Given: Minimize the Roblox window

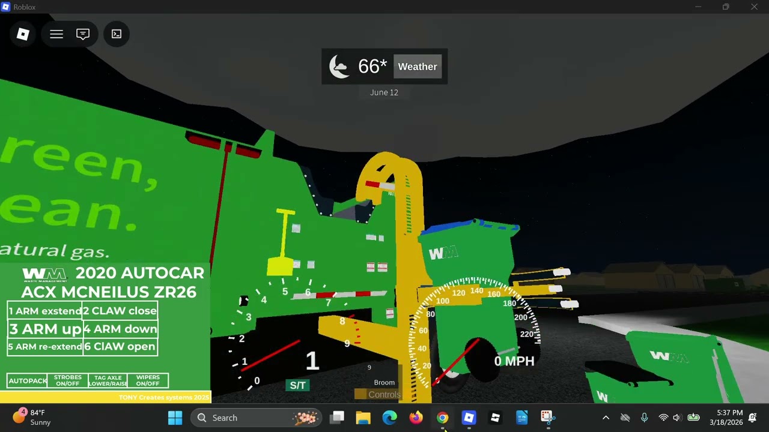Looking at the screenshot, I should tap(698, 7).
